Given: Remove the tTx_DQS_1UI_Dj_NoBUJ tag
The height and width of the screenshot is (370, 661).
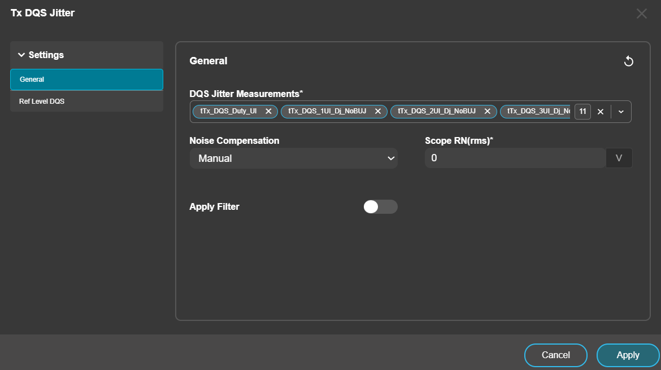Looking at the screenshot, I should (378, 112).
